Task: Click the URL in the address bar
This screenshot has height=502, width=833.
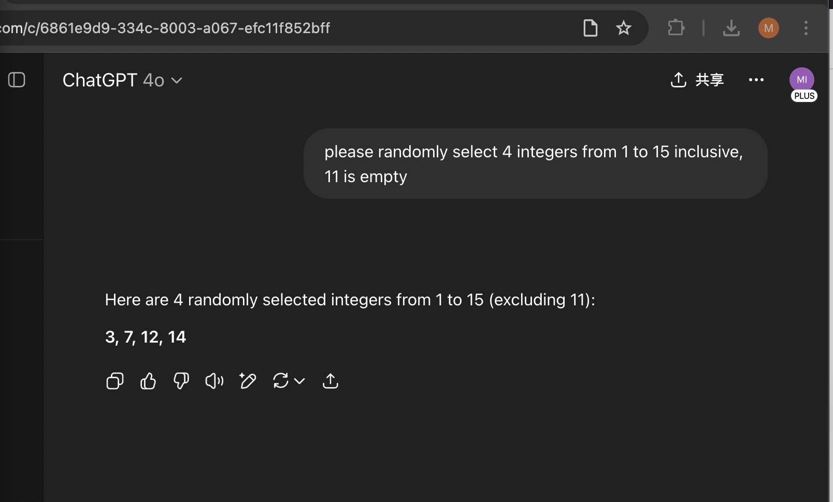Action: click(x=165, y=28)
